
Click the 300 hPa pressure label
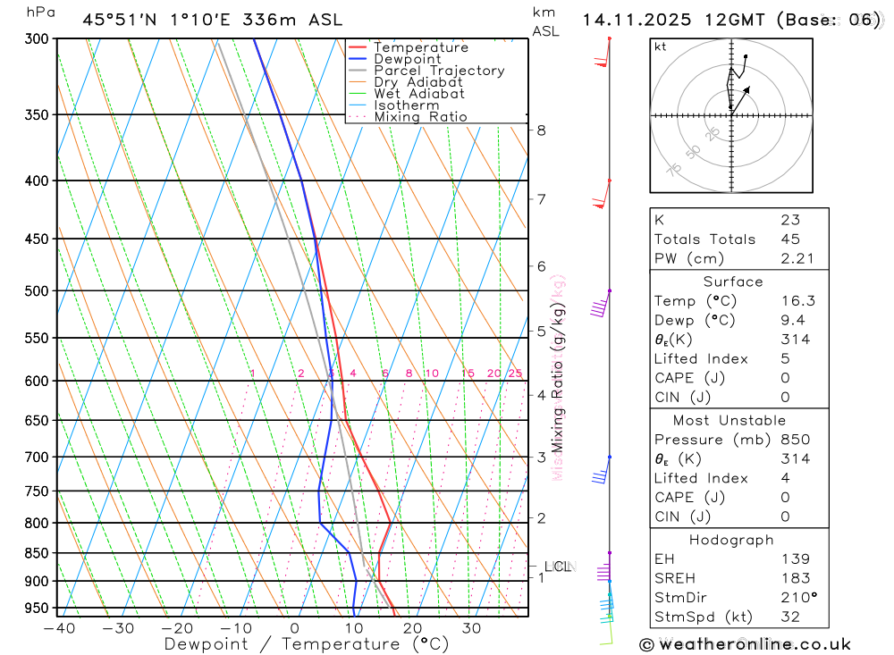[37, 38]
